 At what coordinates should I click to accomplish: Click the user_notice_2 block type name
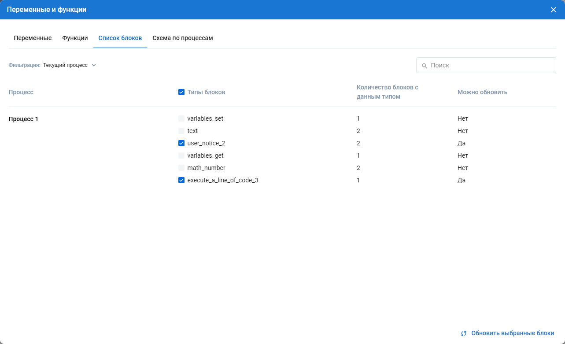206,143
